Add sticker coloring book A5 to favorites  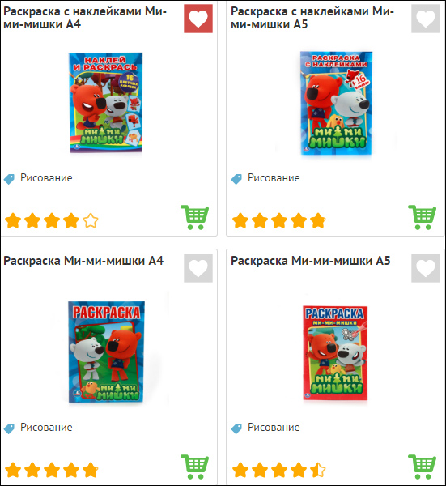[426, 19]
